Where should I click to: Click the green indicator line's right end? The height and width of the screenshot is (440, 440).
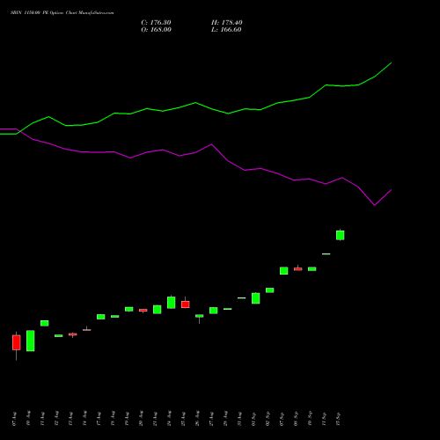click(x=391, y=62)
